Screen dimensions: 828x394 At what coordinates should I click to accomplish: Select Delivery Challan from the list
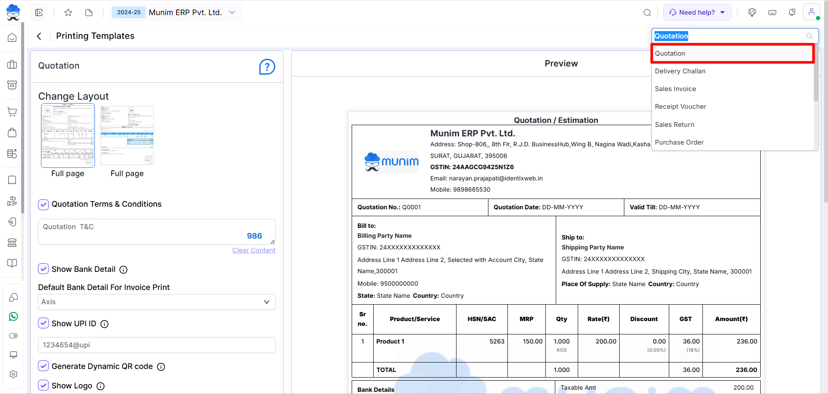[732, 71]
